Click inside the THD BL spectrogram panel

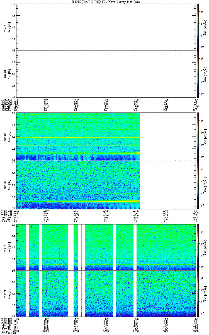click(106, 137)
